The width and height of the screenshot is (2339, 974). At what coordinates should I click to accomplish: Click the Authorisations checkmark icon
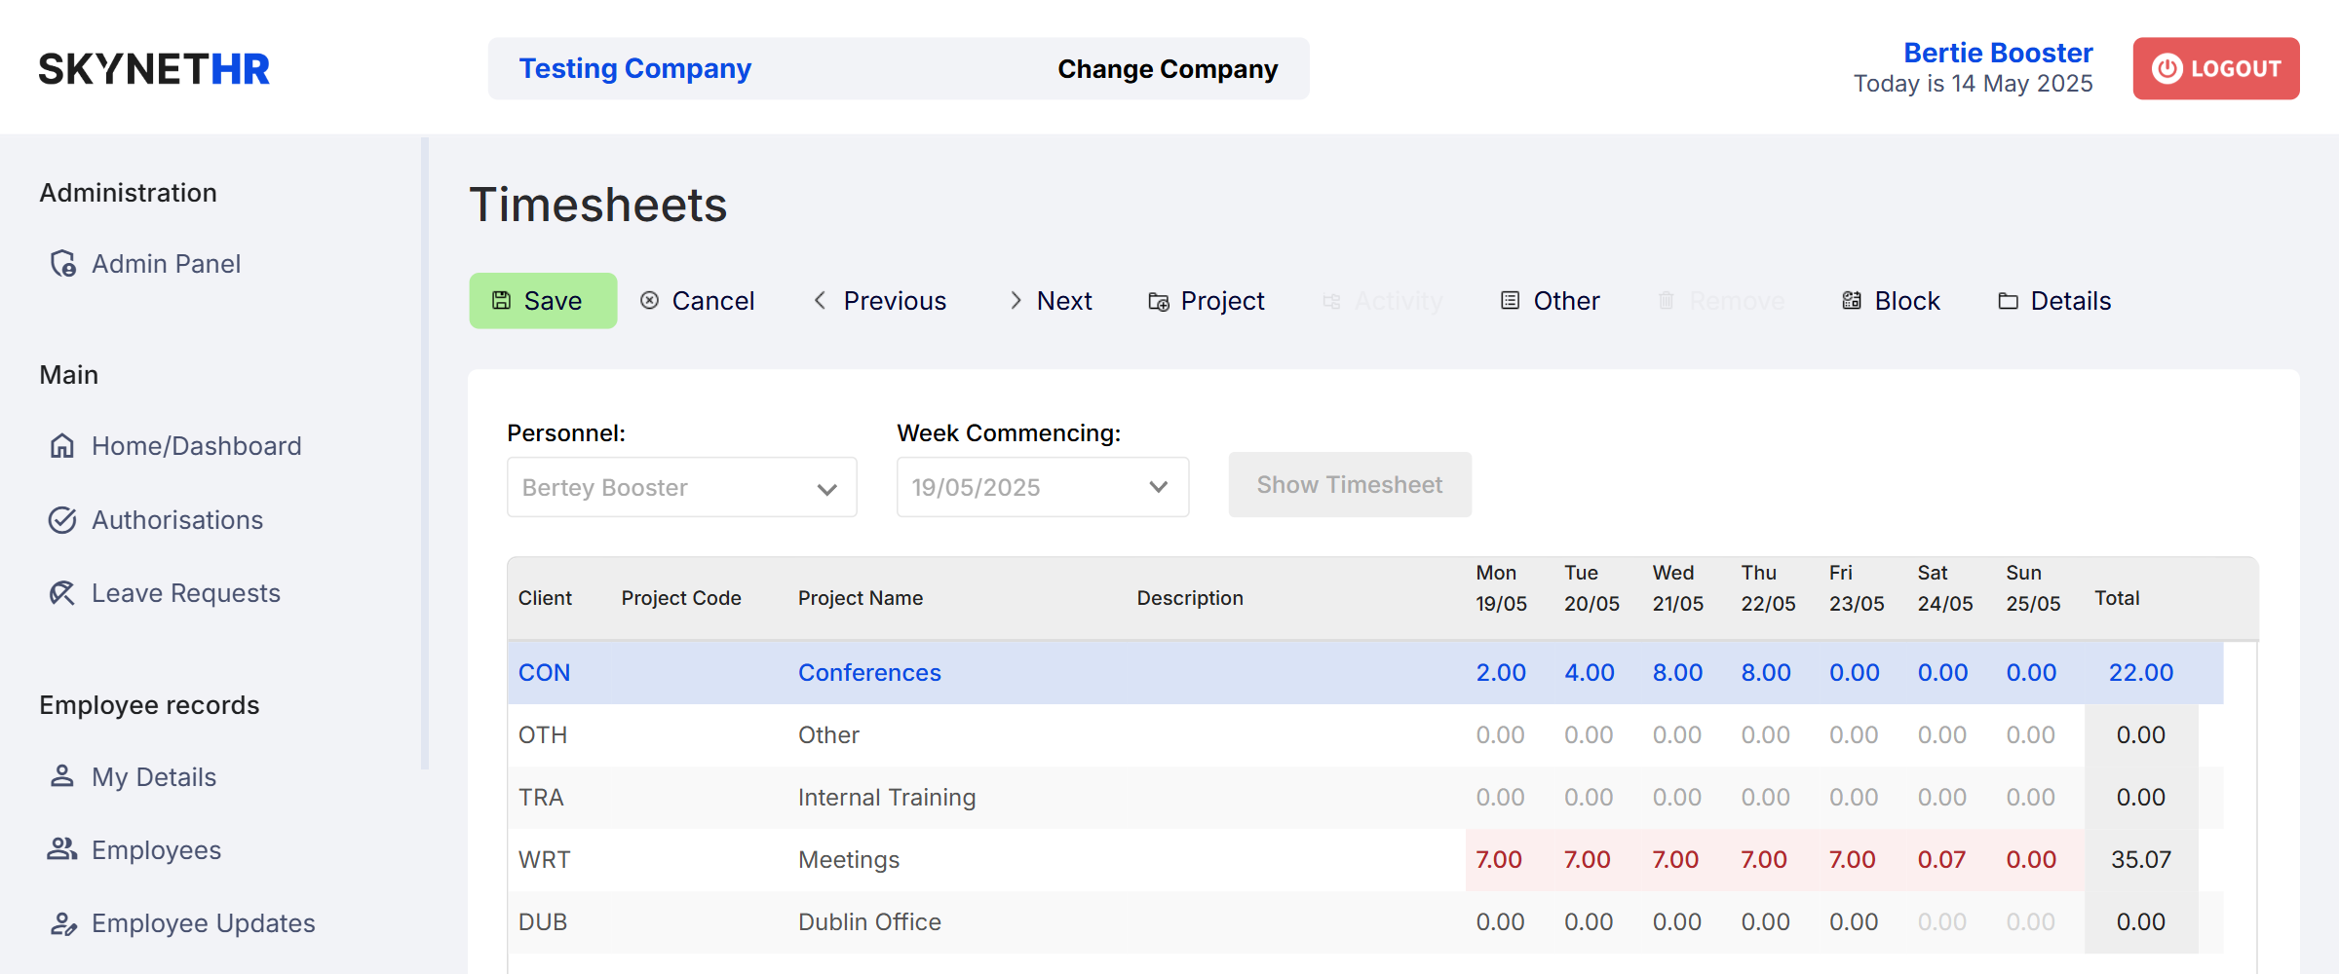click(61, 519)
